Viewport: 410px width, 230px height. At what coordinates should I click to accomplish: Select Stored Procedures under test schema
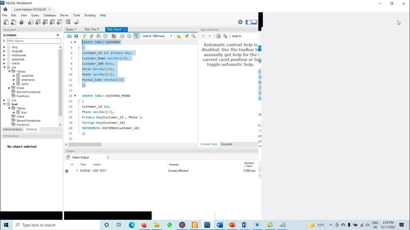(28, 121)
